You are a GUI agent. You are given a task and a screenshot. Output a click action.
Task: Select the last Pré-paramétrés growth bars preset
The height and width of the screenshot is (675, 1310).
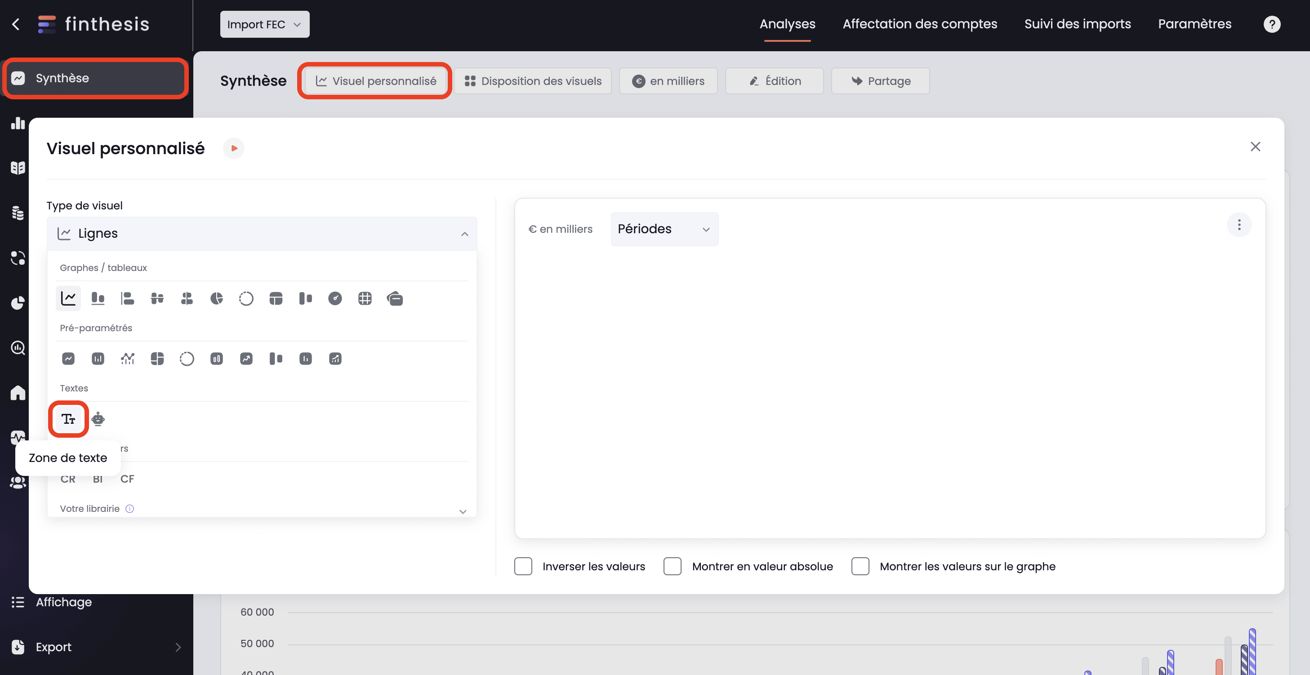(335, 359)
